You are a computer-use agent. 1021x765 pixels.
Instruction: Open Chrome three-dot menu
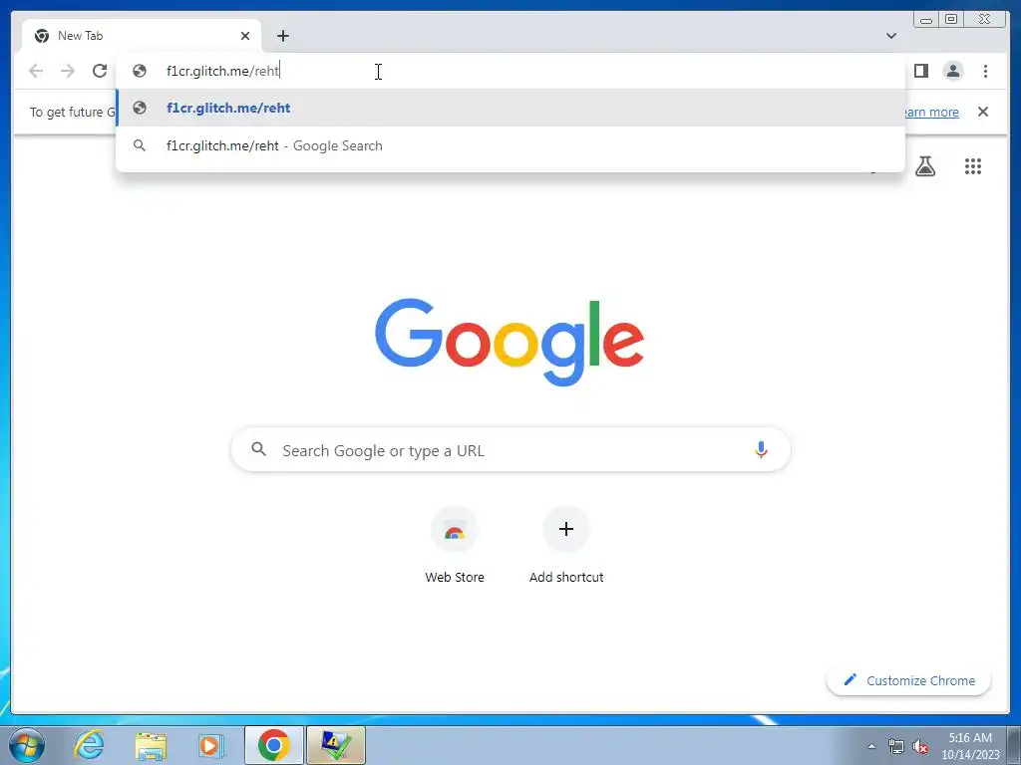coord(985,71)
